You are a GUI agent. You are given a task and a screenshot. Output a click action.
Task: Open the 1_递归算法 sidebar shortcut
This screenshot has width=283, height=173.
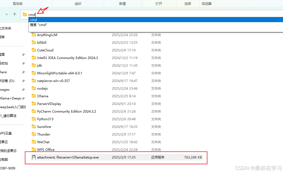[x=8, y=116]
